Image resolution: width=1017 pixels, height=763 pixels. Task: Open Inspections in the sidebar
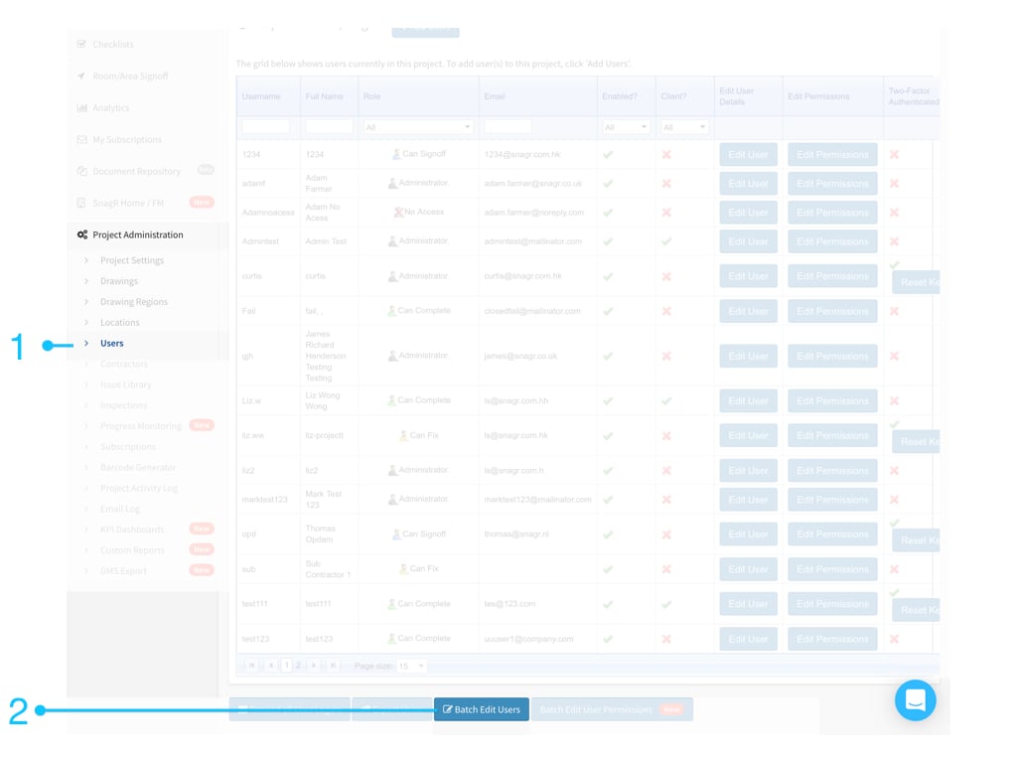[124, 405]
